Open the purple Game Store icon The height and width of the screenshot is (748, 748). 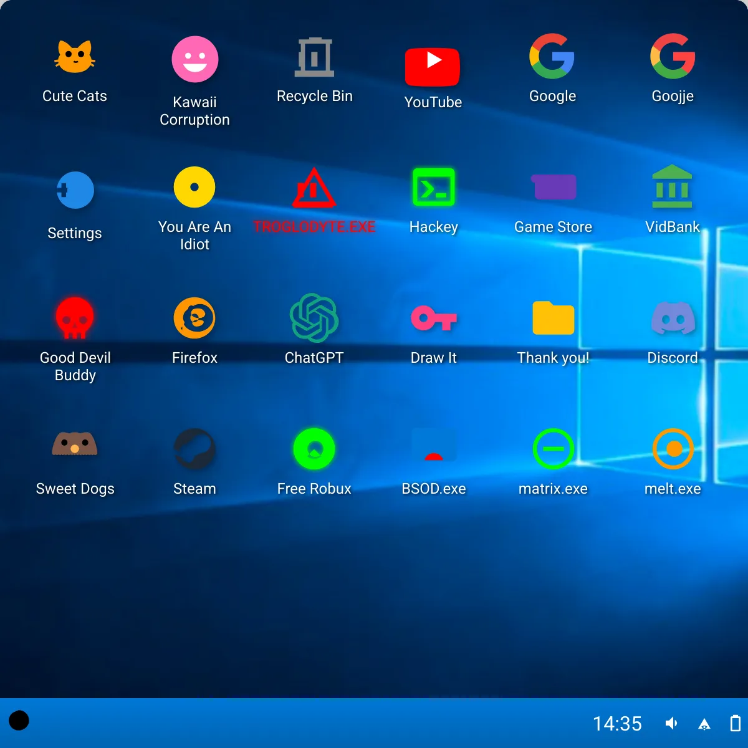tap(554, 187)
